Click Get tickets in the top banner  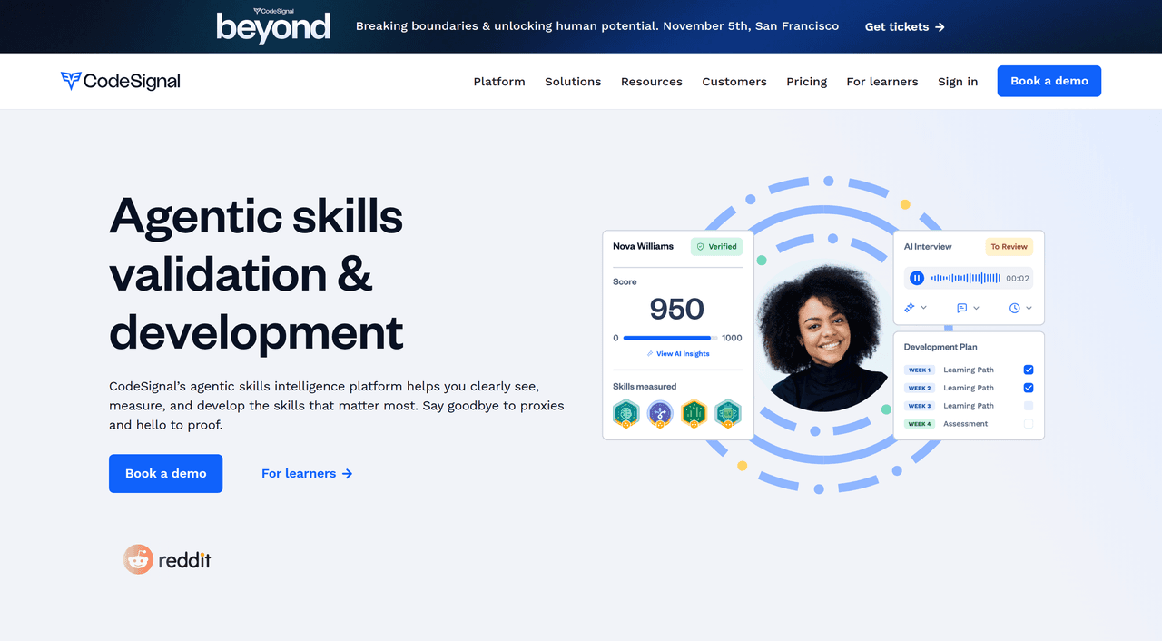click(x=905, y=26)
